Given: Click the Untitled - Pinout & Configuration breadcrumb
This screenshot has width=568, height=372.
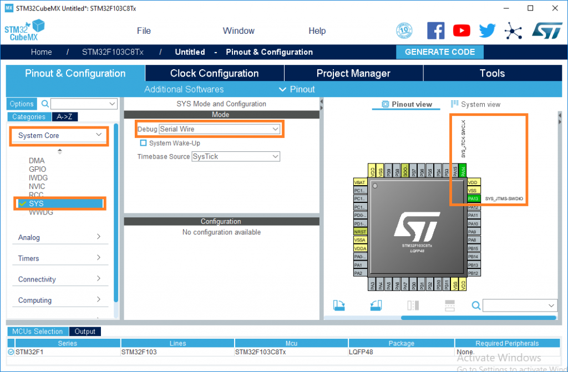Looking at the screenshot, I should click(244, 52).
